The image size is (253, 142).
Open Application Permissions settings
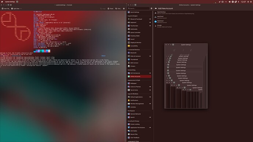click(x=139, y=127)
